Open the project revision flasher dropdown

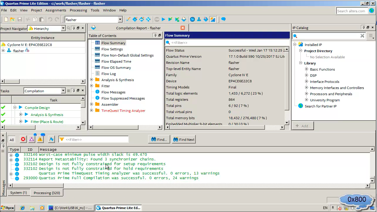pyautogui.click(x=120, y=20)
